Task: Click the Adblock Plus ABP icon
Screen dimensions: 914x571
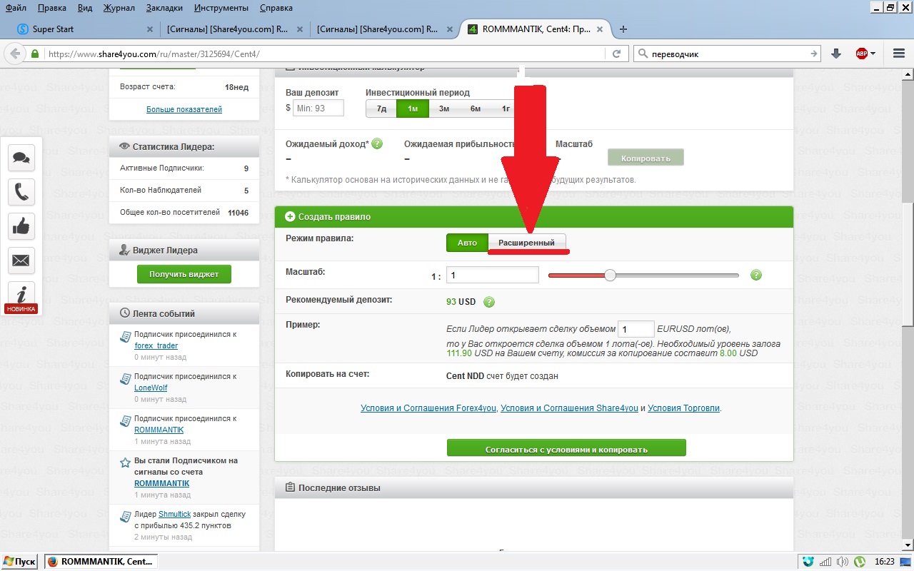Action: (862, 54)
